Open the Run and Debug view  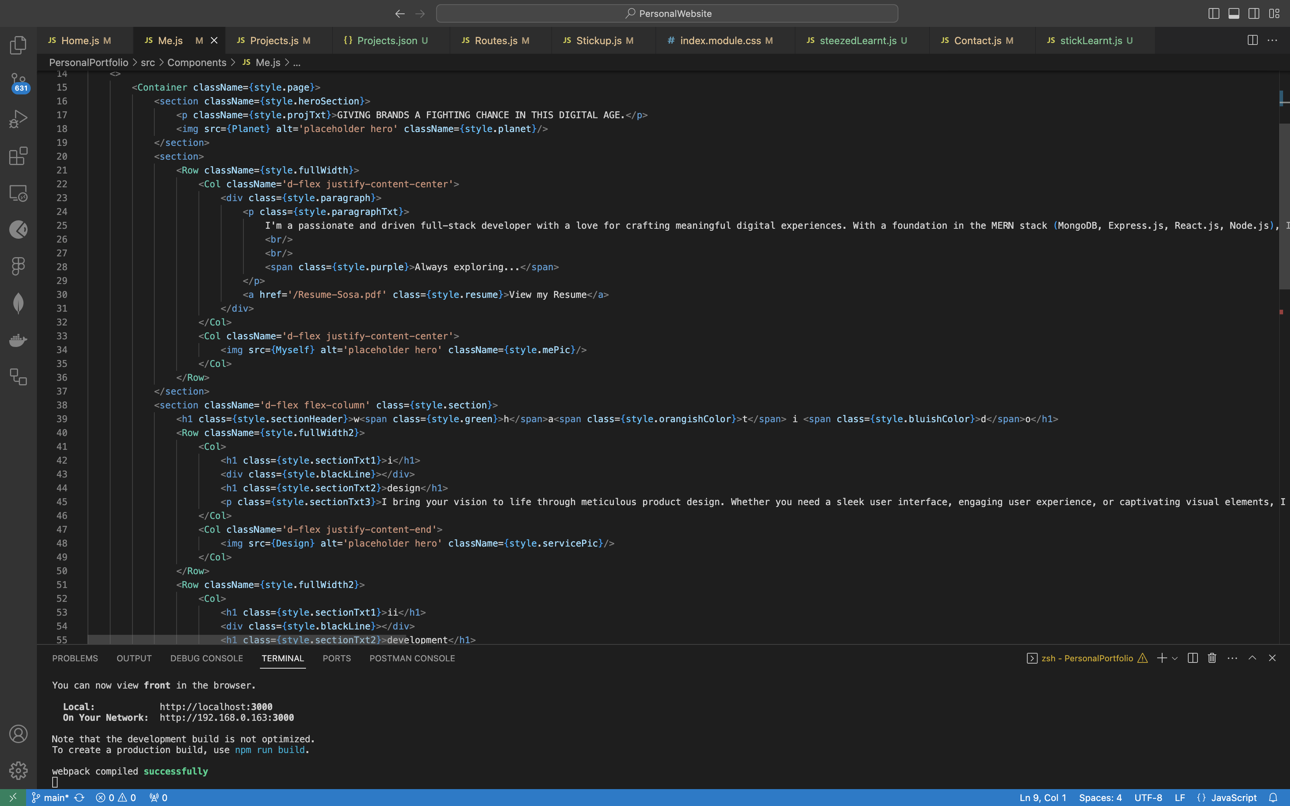coord(18,119)
